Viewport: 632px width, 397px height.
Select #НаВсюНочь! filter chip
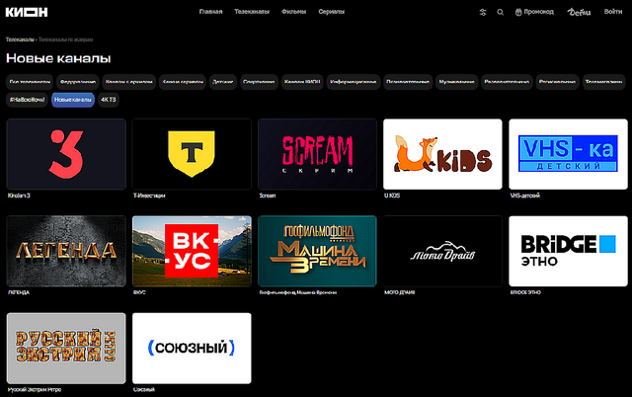click(x=27, y=100)
